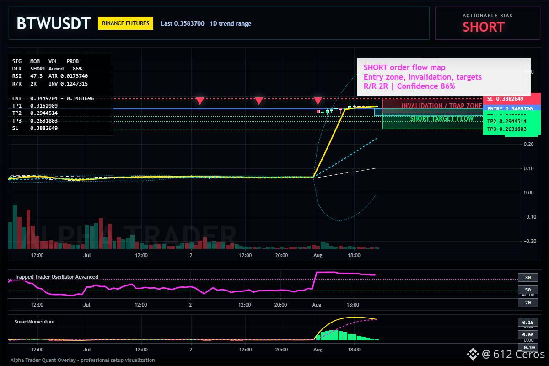Image resolution: width=549 pixels, height=366 pixels.
Task: Click the SmartMomentum -0.10 scale label
Action: (527, 347)
